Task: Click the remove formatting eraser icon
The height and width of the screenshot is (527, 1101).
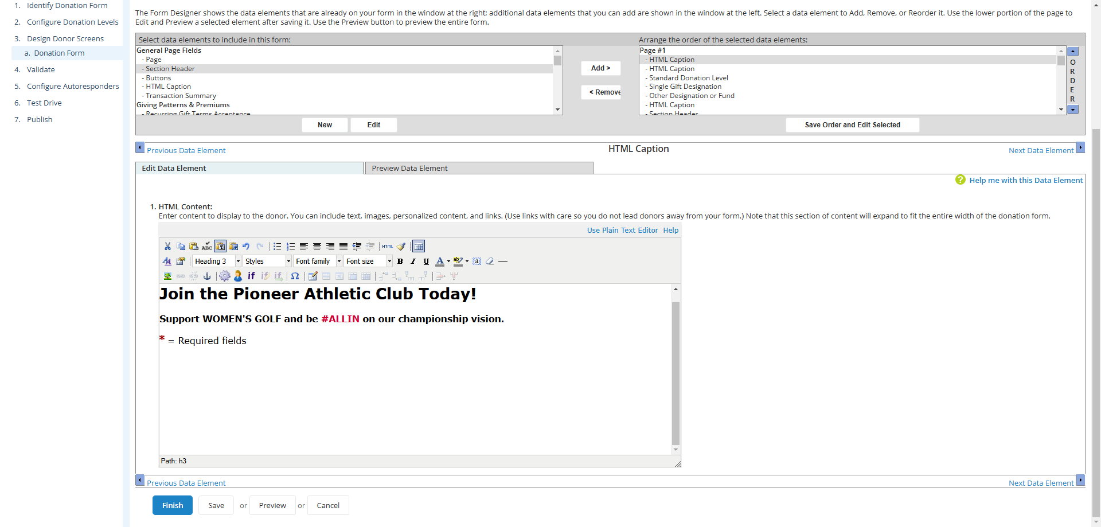Action: pos(490,261)
